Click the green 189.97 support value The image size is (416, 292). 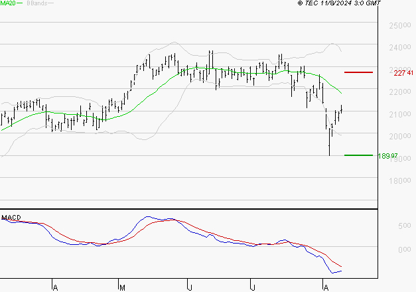[x=387, y=156]
